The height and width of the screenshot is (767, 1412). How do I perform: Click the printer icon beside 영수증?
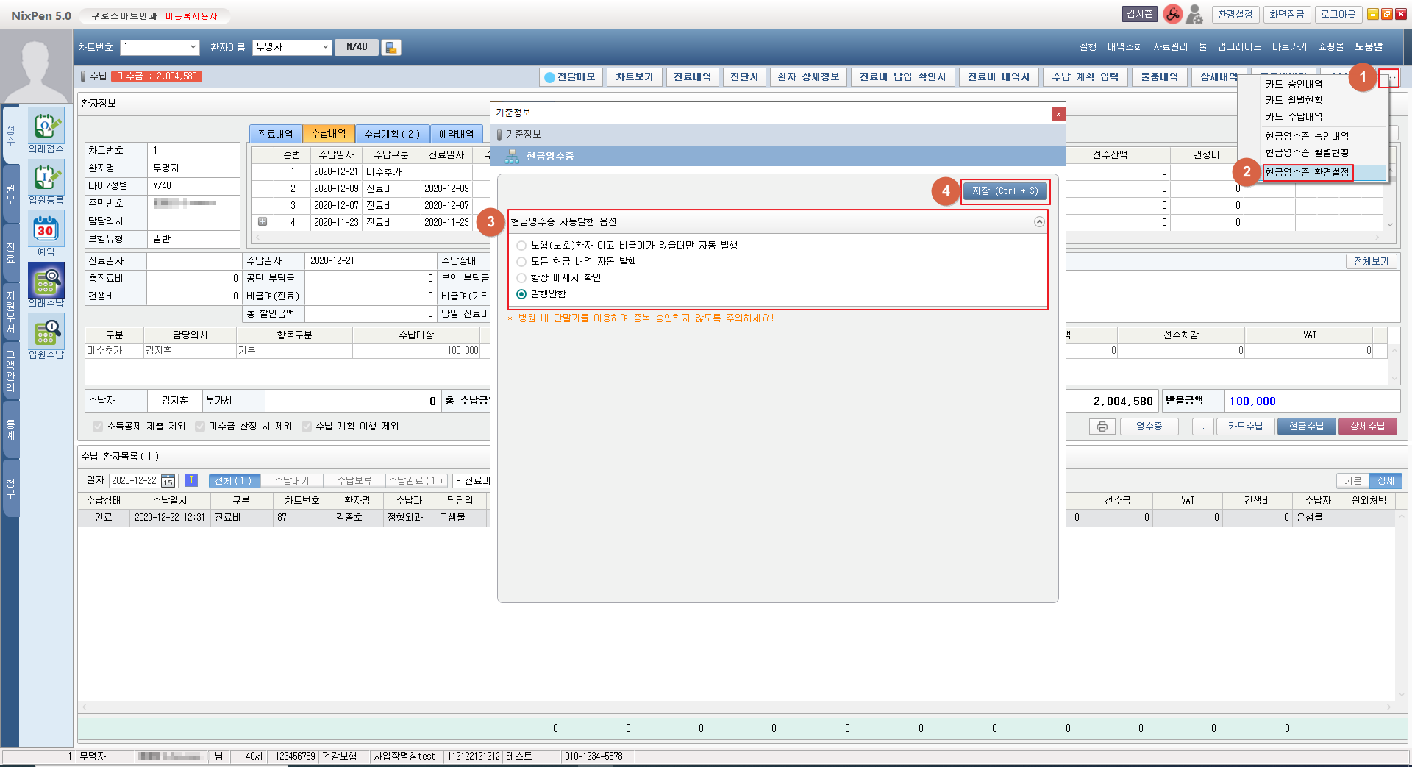pyautogui.click(x=1102, y=427)
